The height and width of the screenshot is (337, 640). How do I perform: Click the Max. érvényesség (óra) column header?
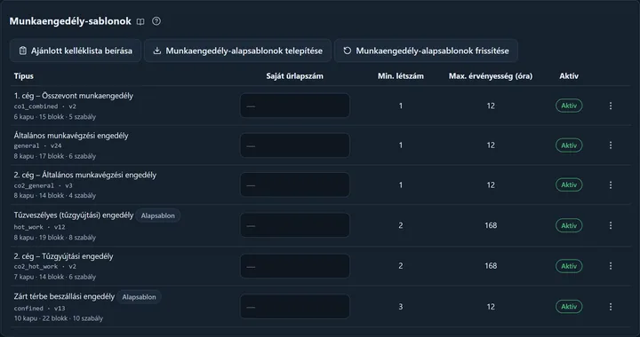[x=491, y=76]
